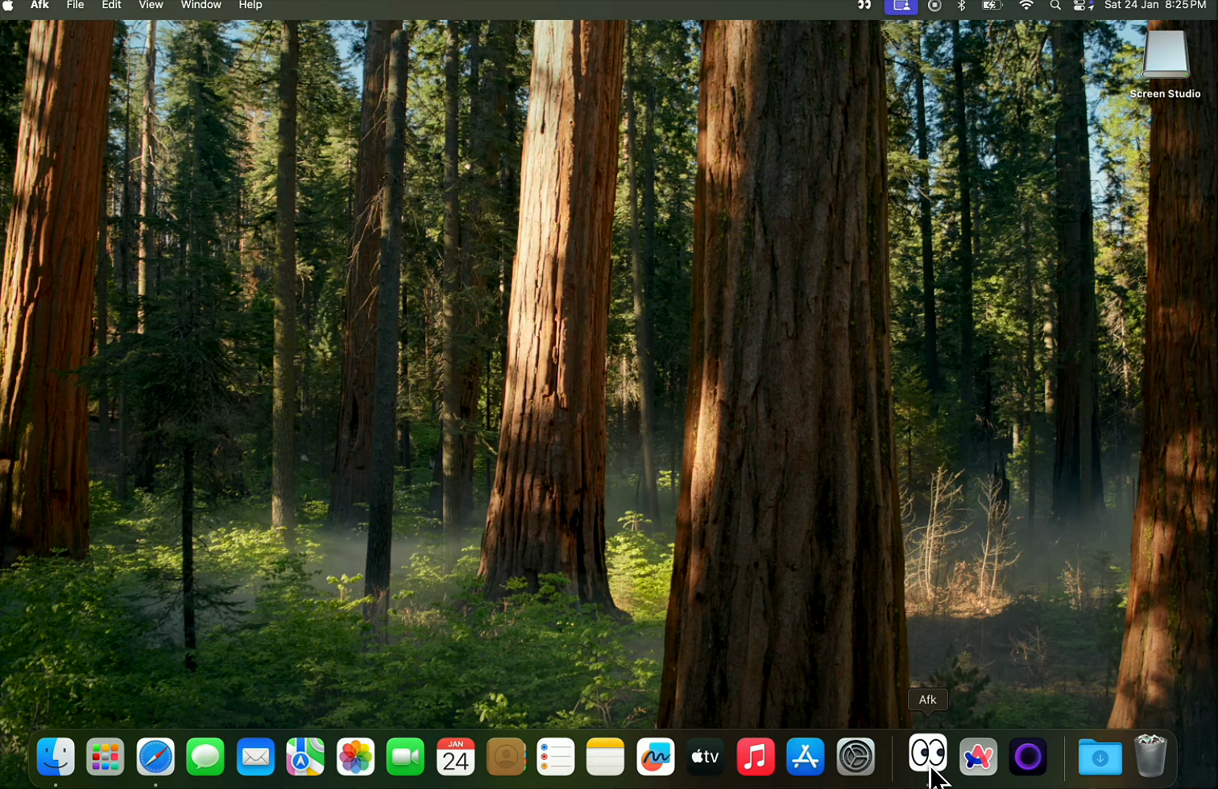This screenshot has width=1218, height=789.
Task: Open the Downloads stack in the Dock
Action: pos(1100,757)
